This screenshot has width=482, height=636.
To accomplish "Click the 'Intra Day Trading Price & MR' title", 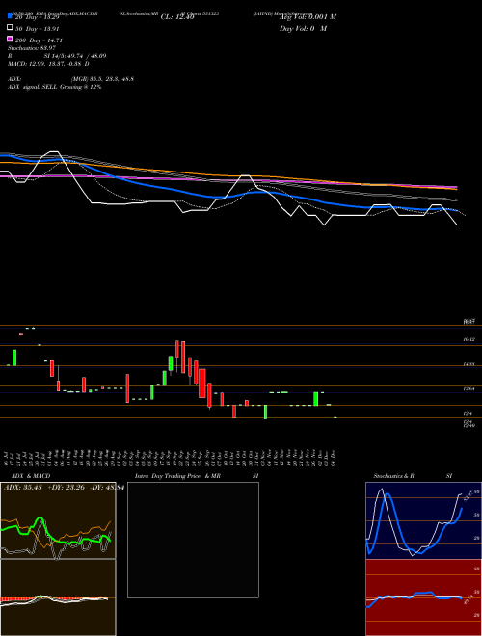I will [x=179, y=476].
